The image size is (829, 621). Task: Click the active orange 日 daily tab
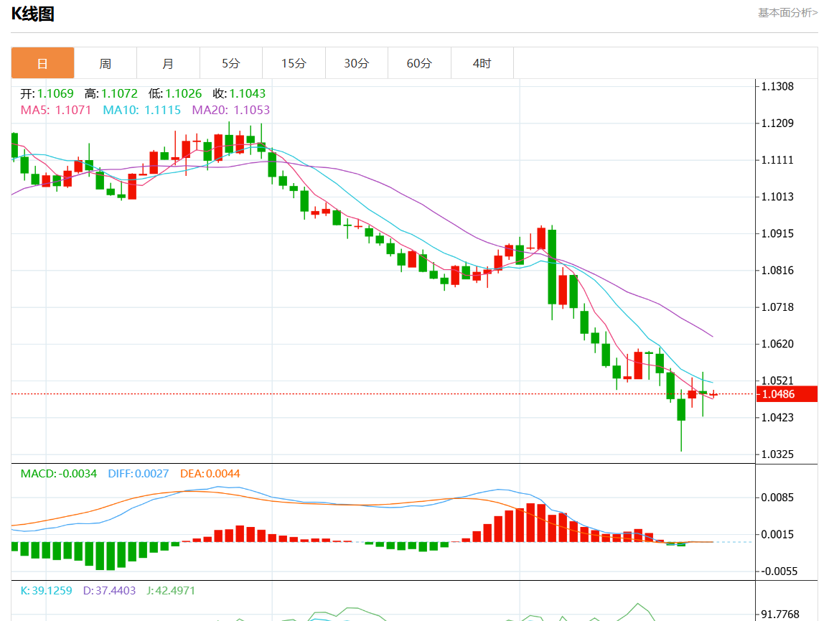pyautogui.click(x=42, y=63)
